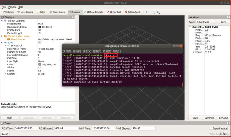Image resolution: width=231 pixels, height=137 pixels.
Task: Open the view Type dropdown
Action: point(206,22)
